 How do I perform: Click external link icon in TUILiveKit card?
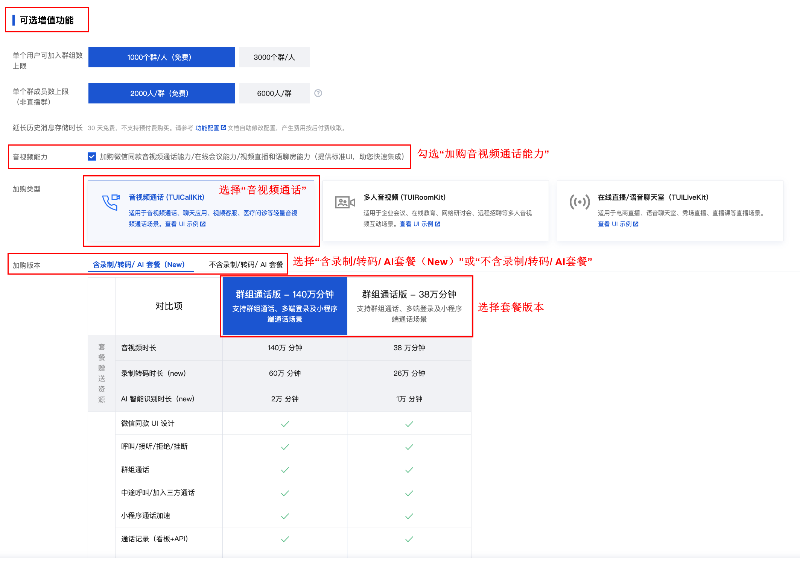[636, 224]
